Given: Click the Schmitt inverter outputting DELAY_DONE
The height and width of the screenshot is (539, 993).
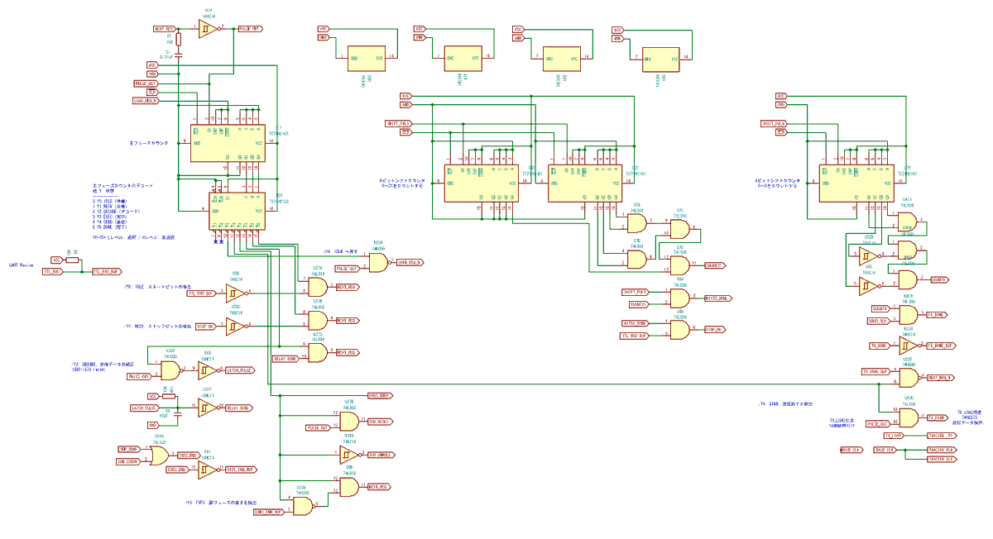Looking at the screenshot, I should (207, 407).
